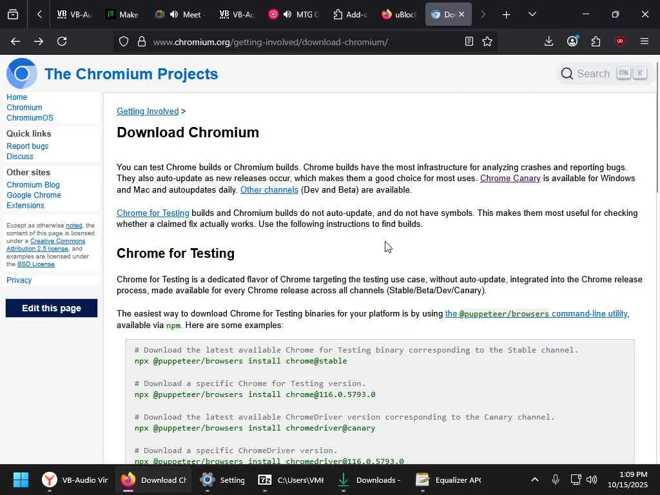660x495 pixels.
Task: Open Creative Commons Attribution 2.5 license link
Action: (x=46, y=244)
